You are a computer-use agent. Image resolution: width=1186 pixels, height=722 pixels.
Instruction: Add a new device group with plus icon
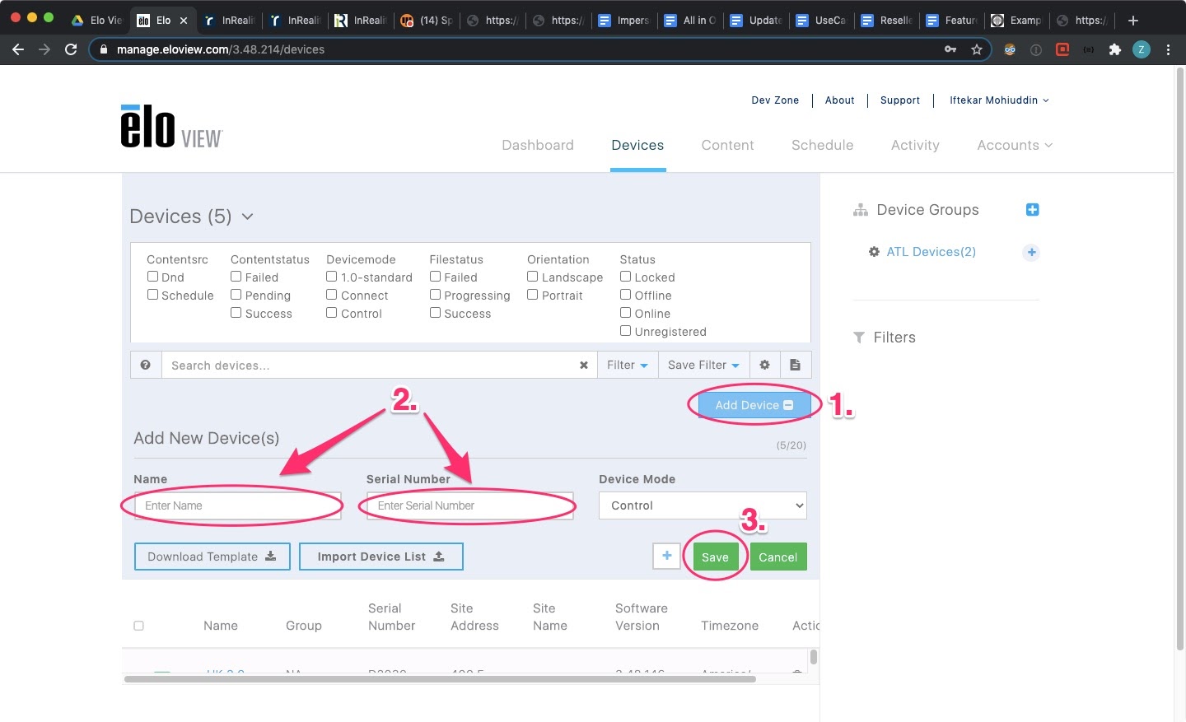click(x=1032, y=210)
